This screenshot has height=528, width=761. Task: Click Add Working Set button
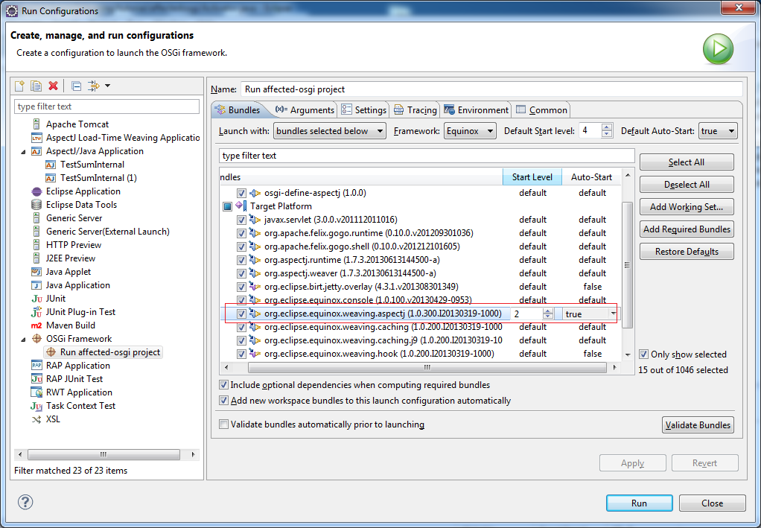click(x=687, y=207)
